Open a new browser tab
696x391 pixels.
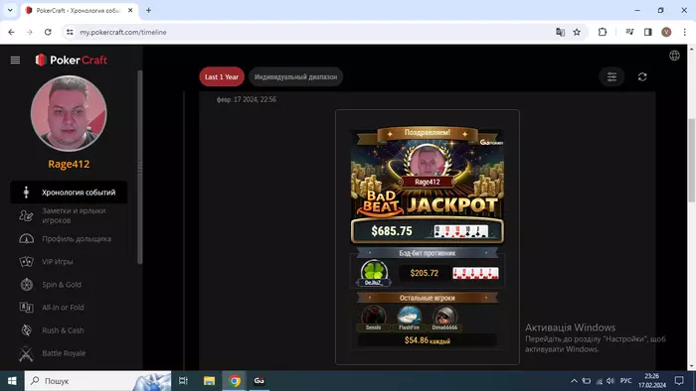pos(149,10)
